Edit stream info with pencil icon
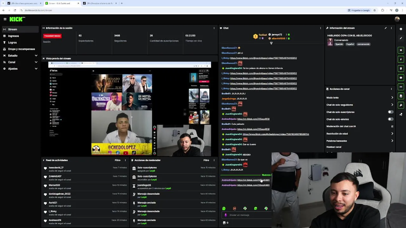406x228 pixels. [x=386, y=28]
